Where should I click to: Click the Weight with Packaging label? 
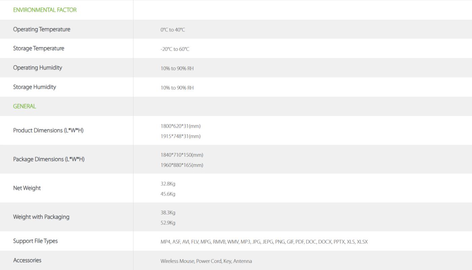point(41,217)
